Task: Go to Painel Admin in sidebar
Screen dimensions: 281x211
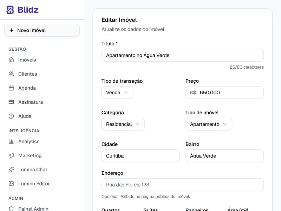Action: tap(33, 209)
